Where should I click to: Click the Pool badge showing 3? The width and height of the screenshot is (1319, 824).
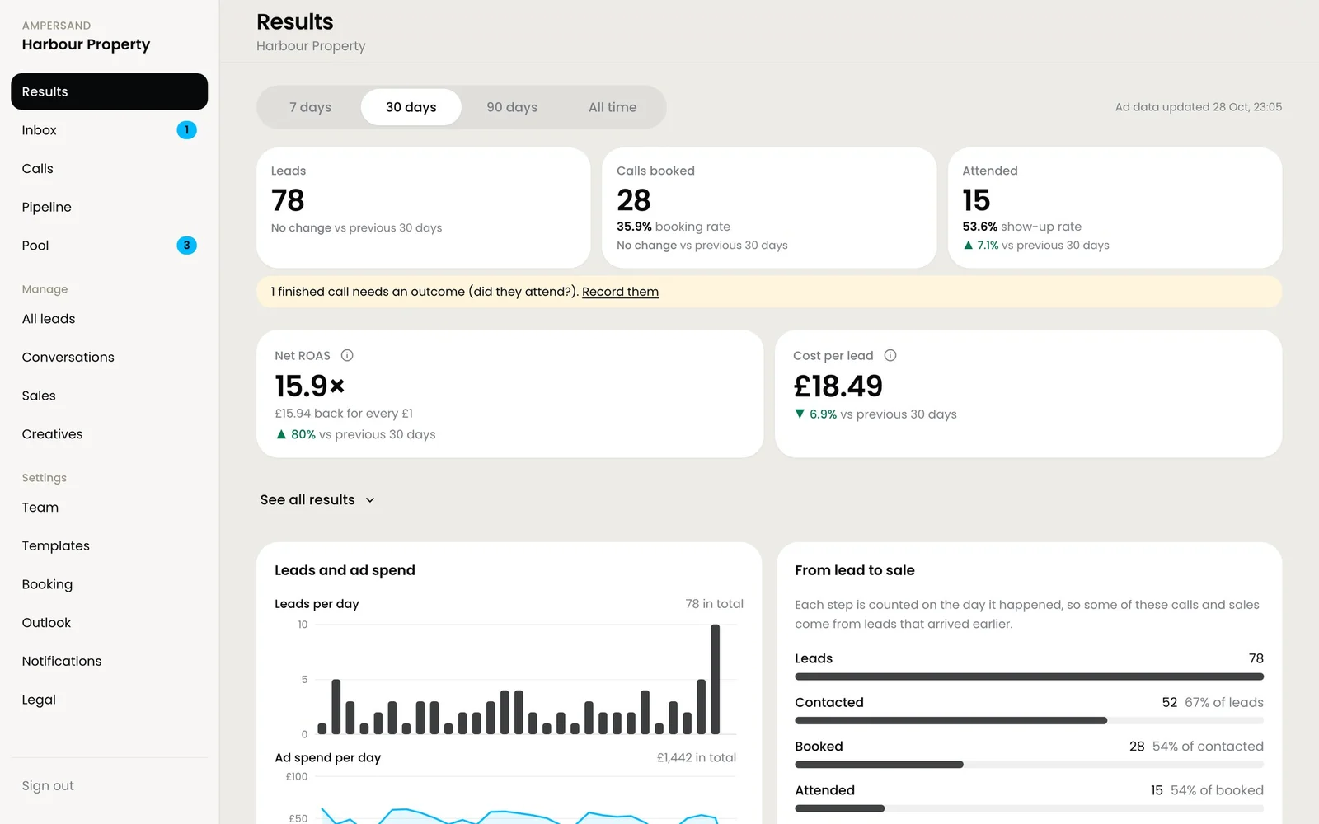(187, 246)
